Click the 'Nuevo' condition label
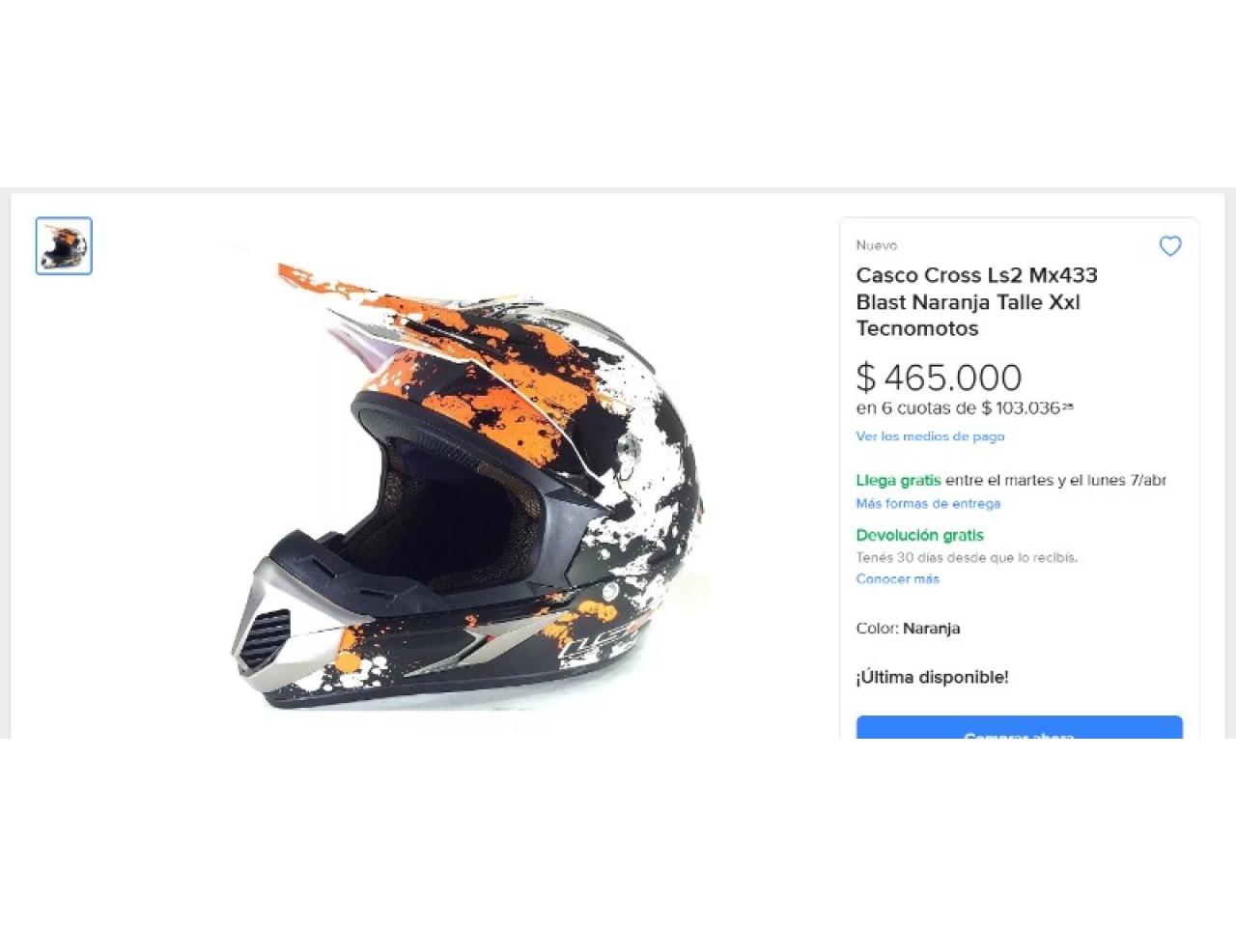Viewport: 1236px width, 927px height. click(876, 245)
